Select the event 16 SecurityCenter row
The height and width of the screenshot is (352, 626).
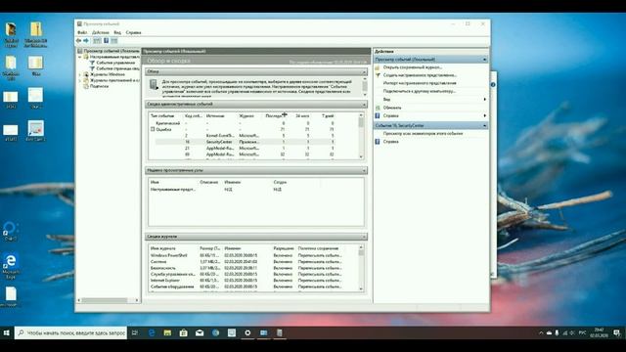point(246,142)
